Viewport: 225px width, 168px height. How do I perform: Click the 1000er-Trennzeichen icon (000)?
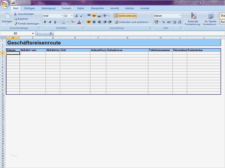[x=169, y=22]
